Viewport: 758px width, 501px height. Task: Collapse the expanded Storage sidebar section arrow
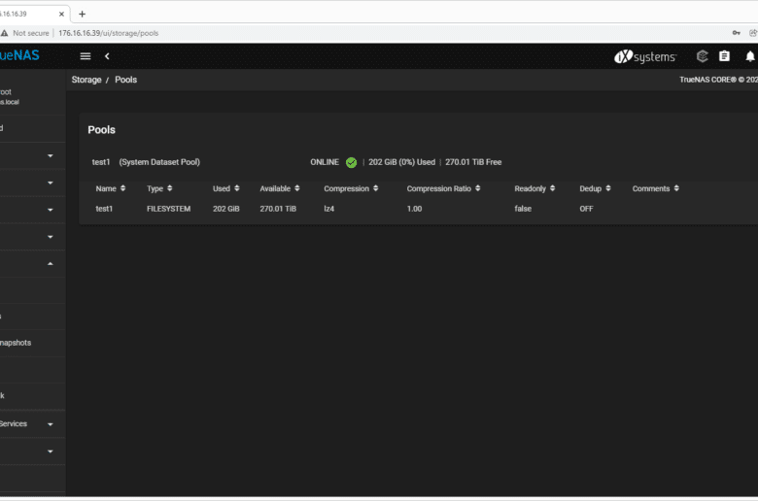51,264
